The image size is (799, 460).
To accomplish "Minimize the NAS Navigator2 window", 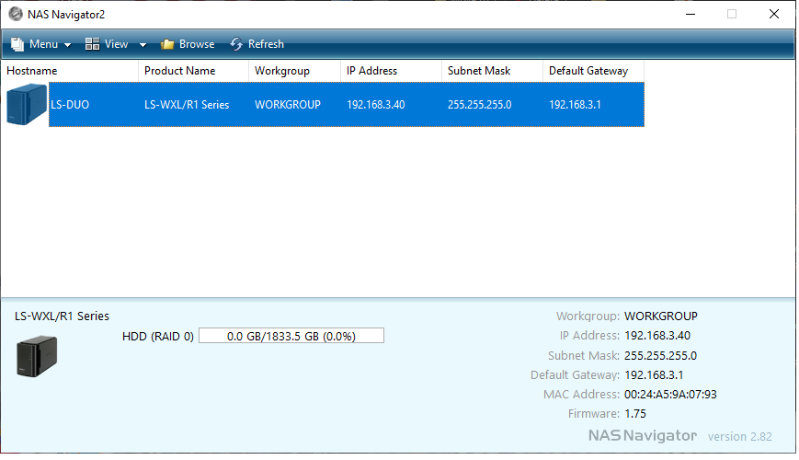I will 691,15.
